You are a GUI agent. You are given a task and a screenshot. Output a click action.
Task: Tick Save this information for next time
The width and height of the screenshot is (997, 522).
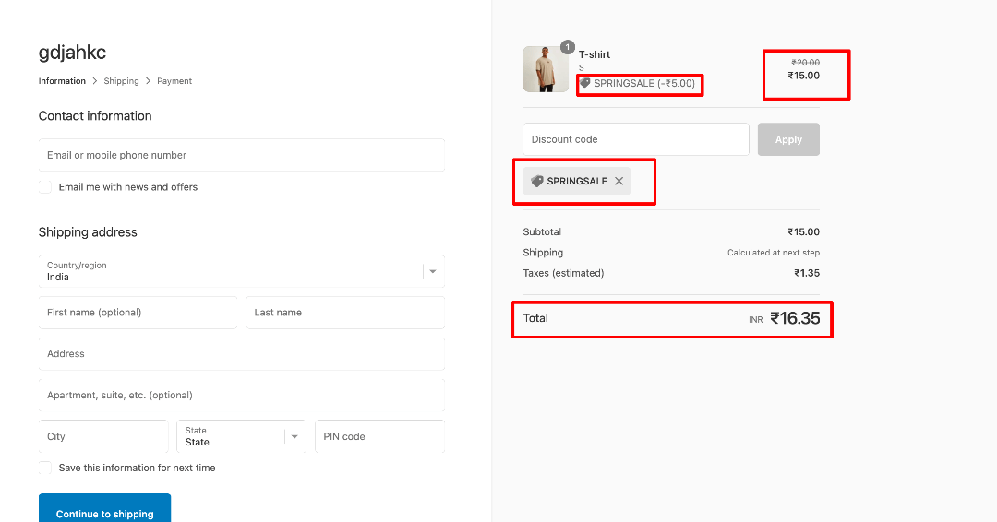click(45, 468)
